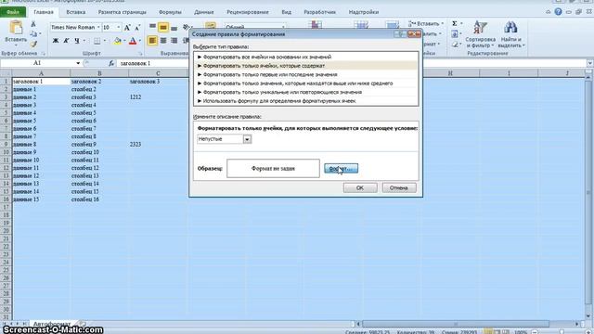Align cell content to top
This screenshot has height=334, width=594.
pos(152,27)
